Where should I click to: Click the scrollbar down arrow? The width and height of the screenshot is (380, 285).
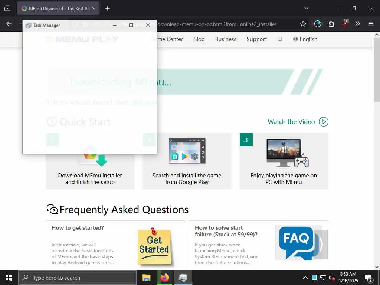(x=377, y=267)
